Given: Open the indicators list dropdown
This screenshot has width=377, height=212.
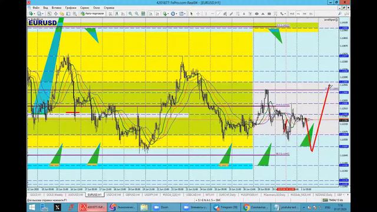Looking at the screenshot, I should coord(166,14).
